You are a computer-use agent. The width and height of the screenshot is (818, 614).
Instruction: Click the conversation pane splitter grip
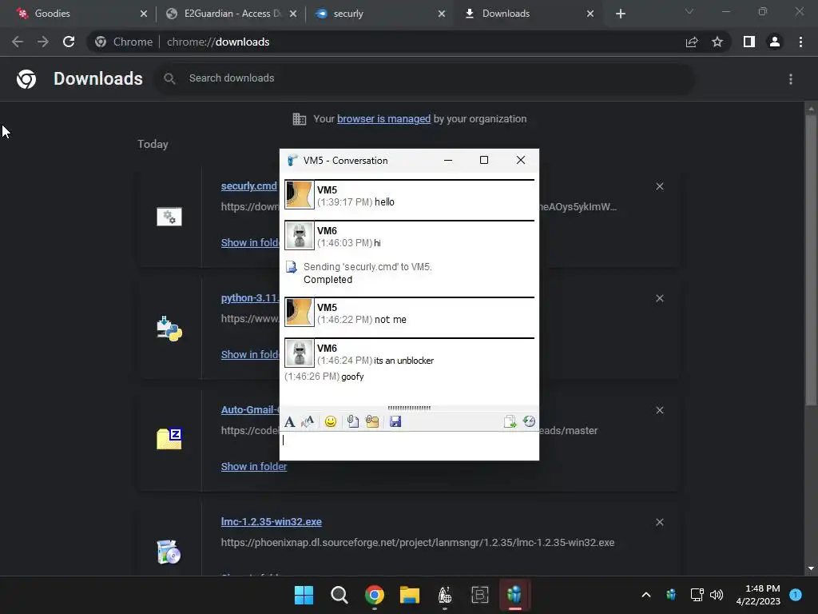tap(409, 408)
